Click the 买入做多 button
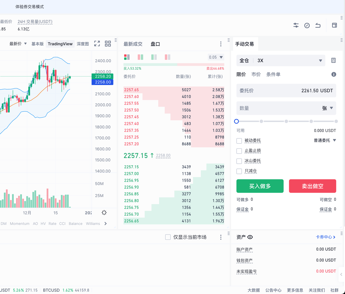The image size is (345, 294). (x=260, y=186)
